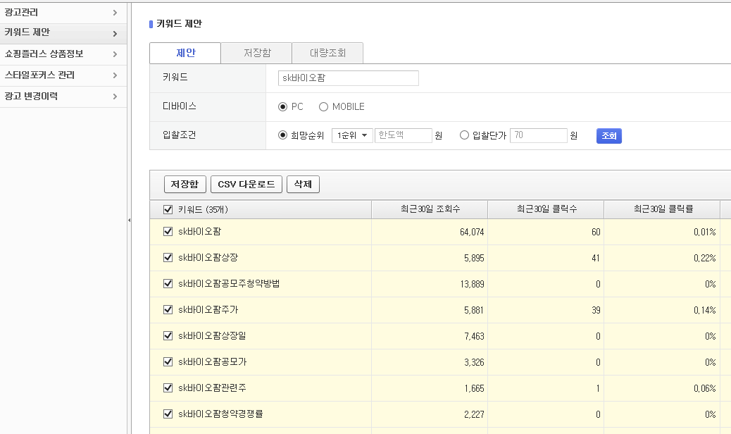Image resolution: width=731 pixels, height=434 pixels.
Task: Uncheck the sk바이오팜청약경쟁률 row checkbox
Action: click(x=168, y=414)
